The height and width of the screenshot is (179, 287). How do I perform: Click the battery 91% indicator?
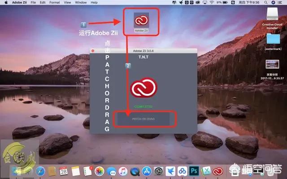[222, 2]
